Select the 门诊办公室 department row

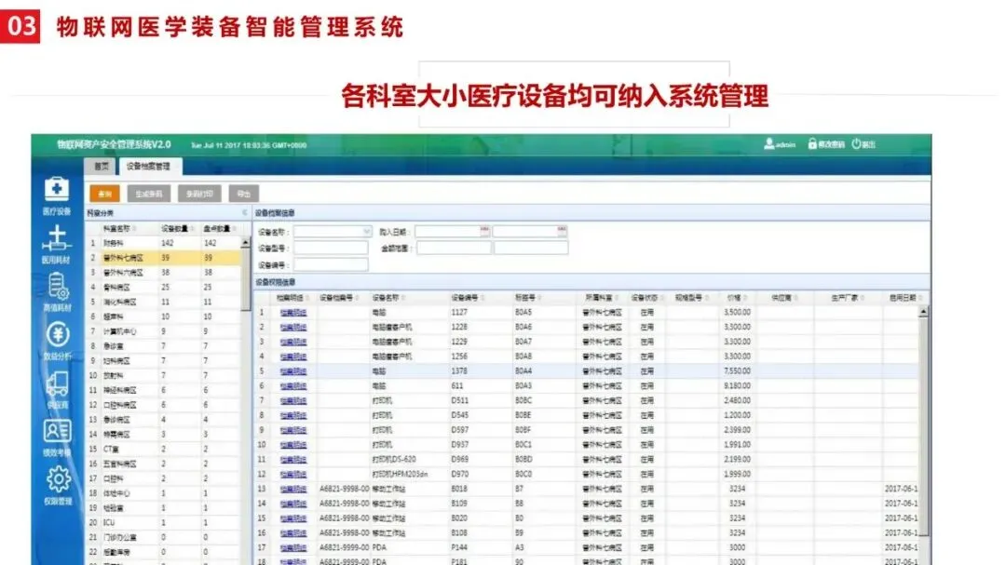pos(164,537)
